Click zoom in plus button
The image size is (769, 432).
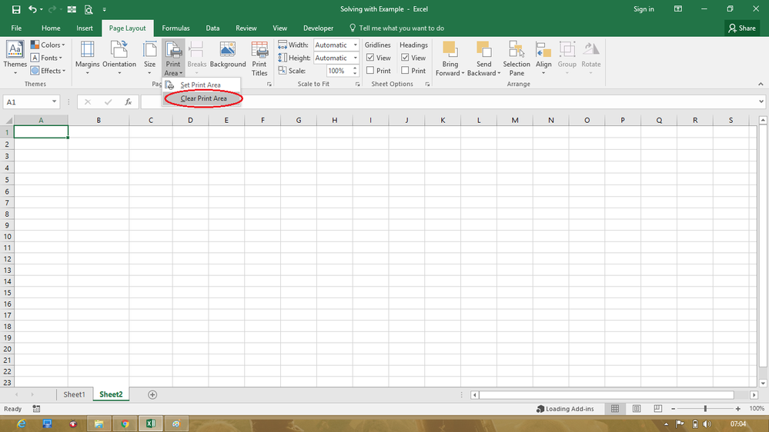coord(737,408)
